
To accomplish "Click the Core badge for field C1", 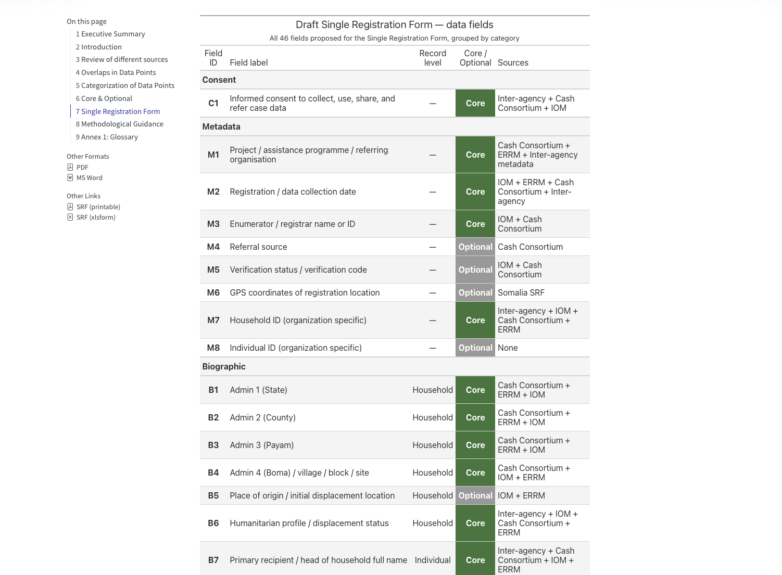I will tap(475, 103).
